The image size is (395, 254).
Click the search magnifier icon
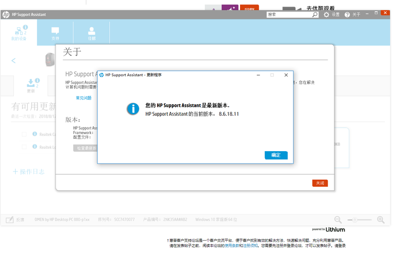click(315, 15)
